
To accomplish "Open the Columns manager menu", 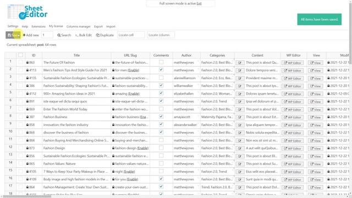I will pos(78,26).
